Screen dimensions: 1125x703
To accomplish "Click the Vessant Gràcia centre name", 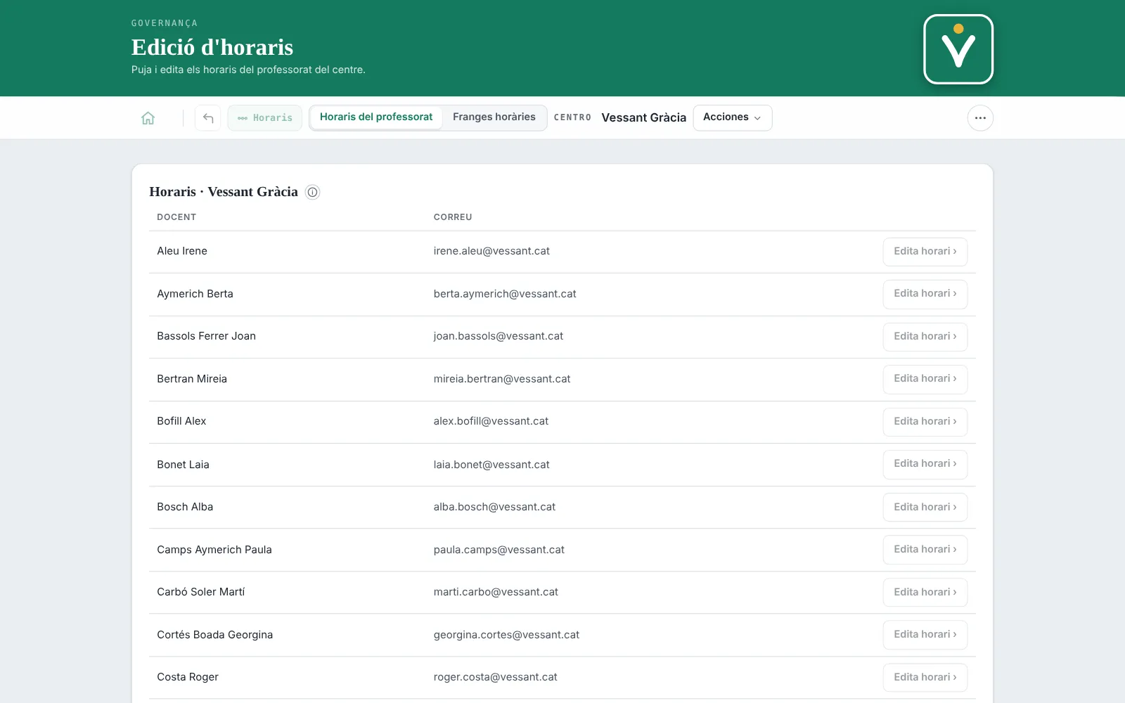I will [644, 118].
